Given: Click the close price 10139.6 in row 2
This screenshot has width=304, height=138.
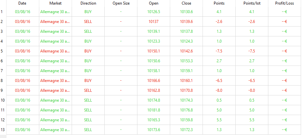Looking at the screenshot, I should (x=186, y=22).
